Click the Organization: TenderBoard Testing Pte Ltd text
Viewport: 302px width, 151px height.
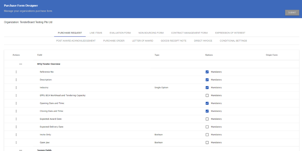[x=28, y=22]
